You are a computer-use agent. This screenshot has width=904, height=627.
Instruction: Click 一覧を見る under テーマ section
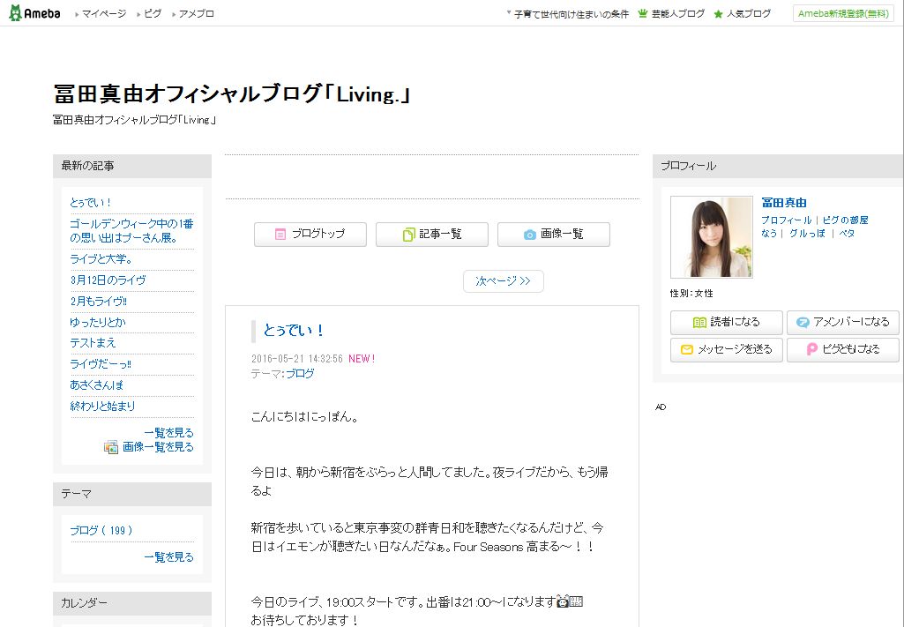point(168,556)
